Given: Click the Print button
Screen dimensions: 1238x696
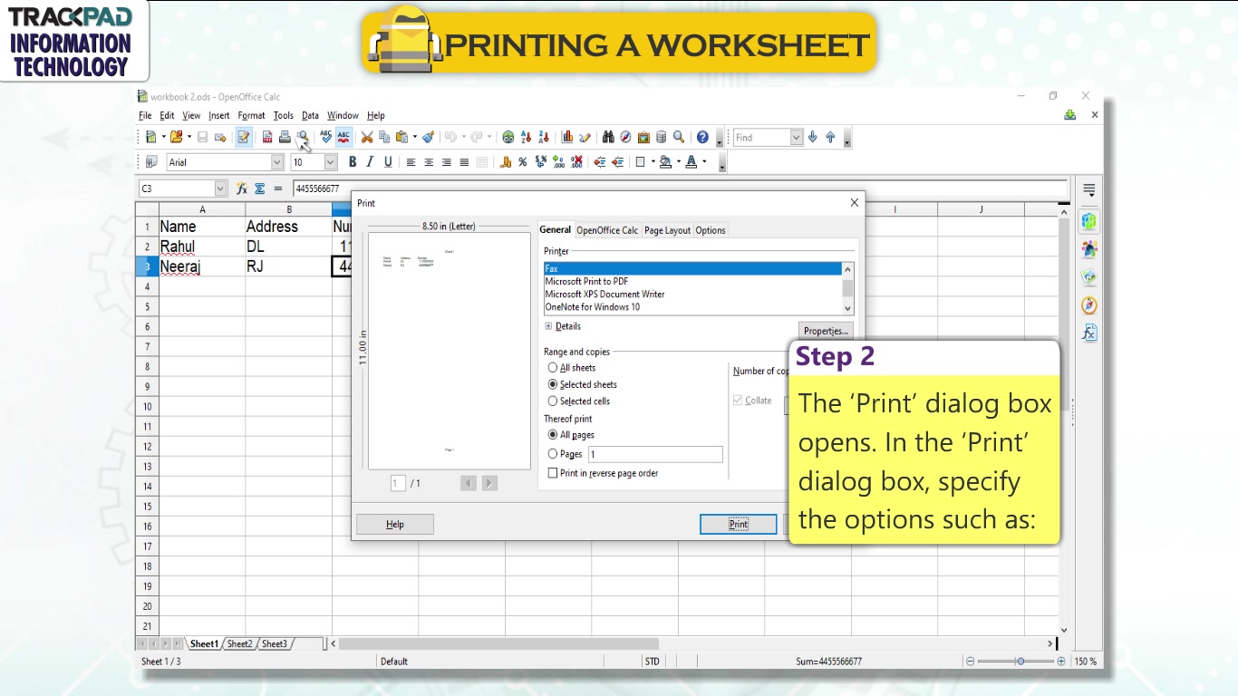Looking at the screenshot, I should pyautogui.click(x=739, y=524).
